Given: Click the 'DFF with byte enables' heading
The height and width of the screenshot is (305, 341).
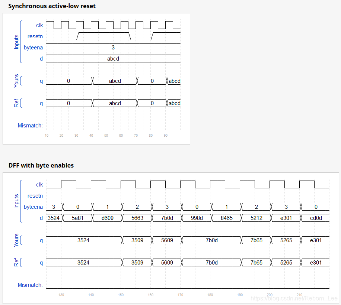Looking at the screenshot, I should click(41, 165).
